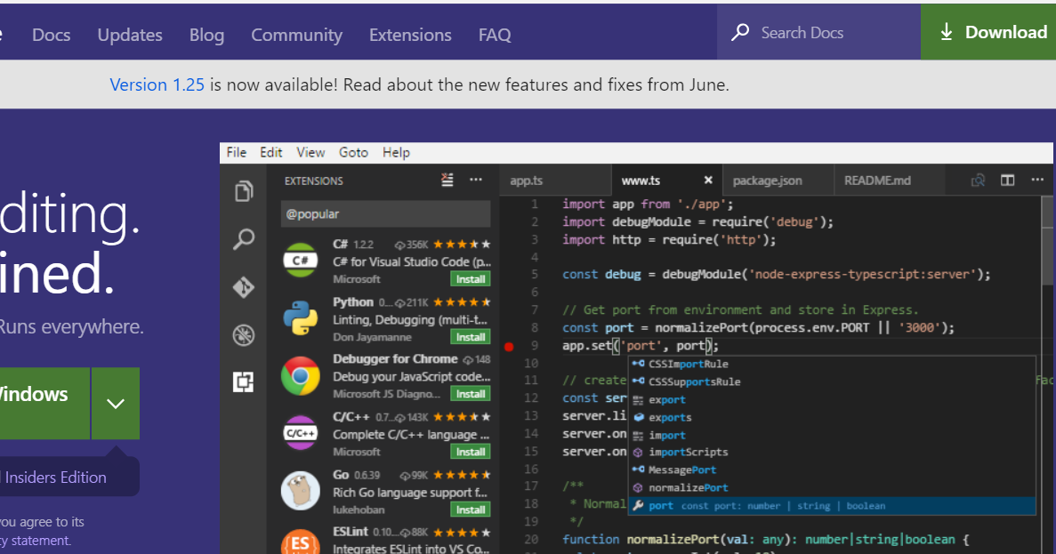Screen dimensions: 1056x554
Task: Select CSSImportRule suggestion
Action: click(832, 365)
